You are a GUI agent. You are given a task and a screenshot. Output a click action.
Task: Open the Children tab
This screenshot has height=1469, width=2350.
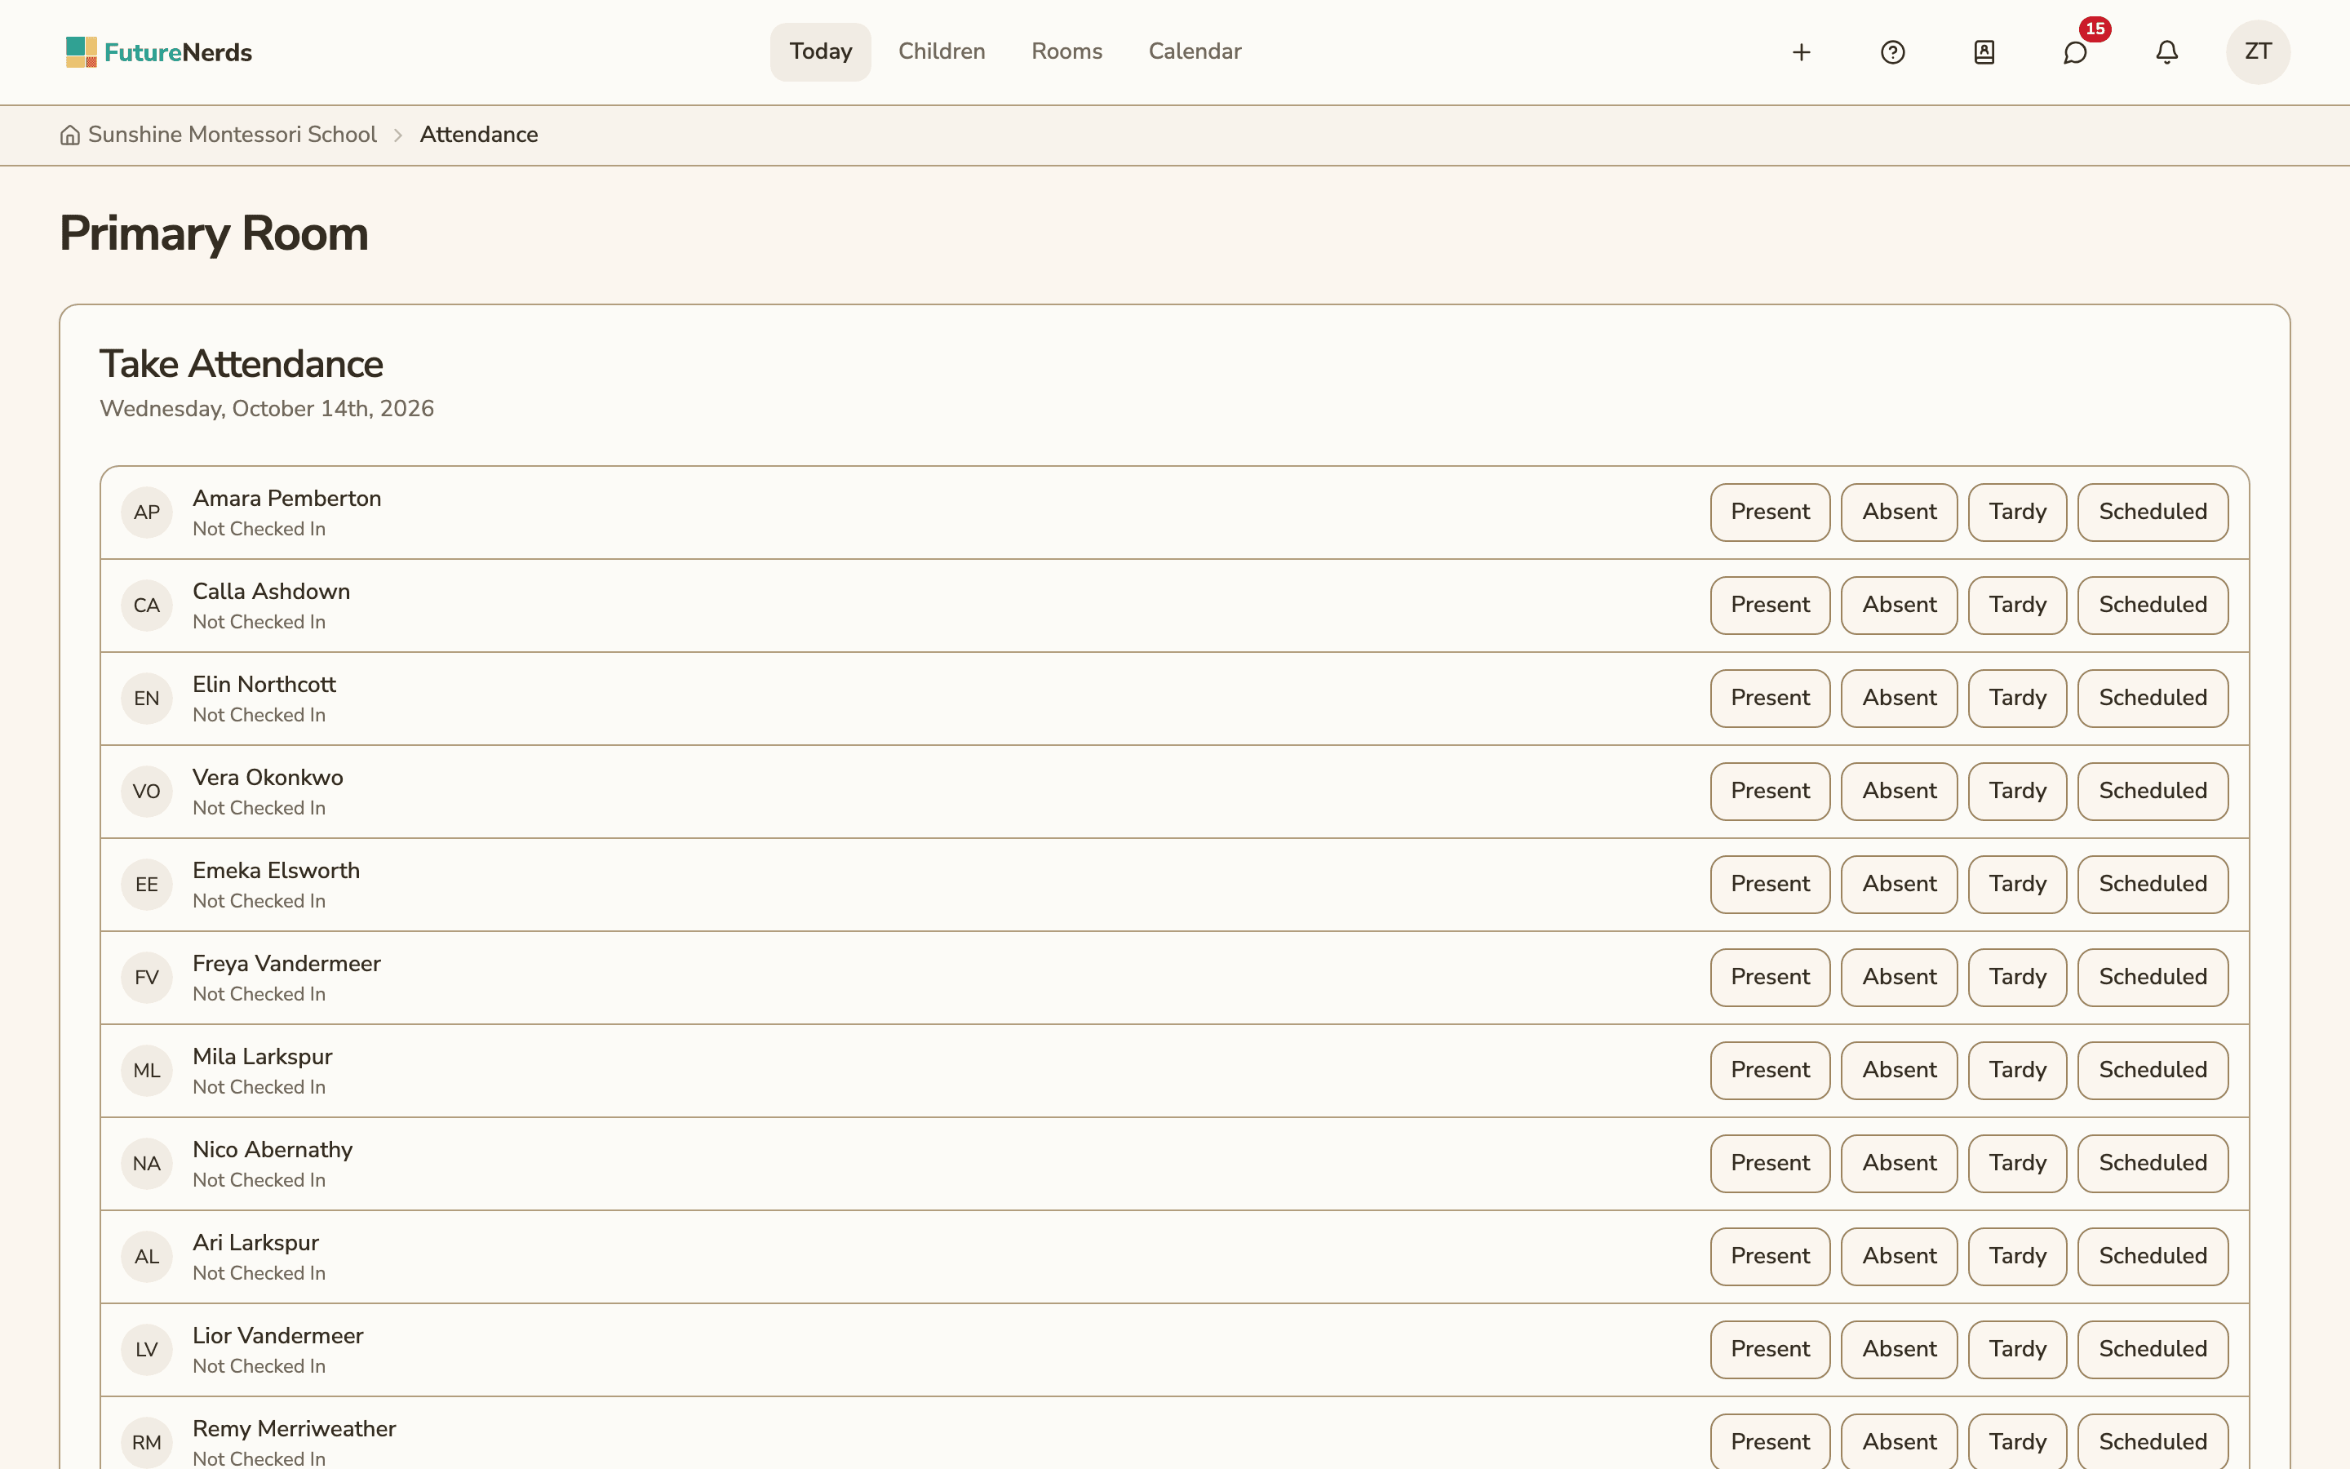(x=941, y=51)
